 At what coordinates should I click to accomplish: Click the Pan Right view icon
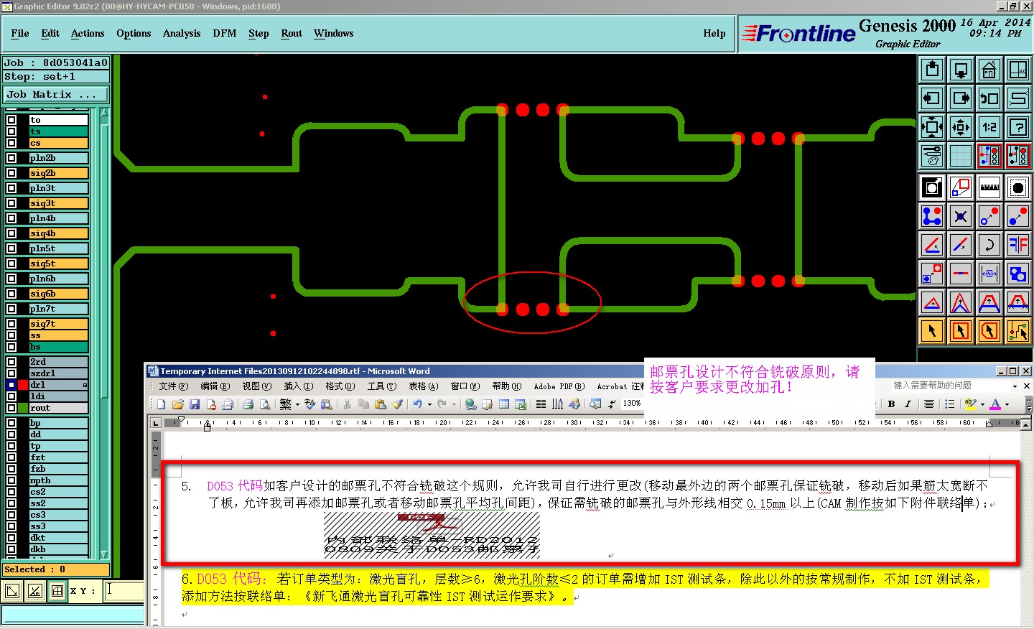click(961, 98)
